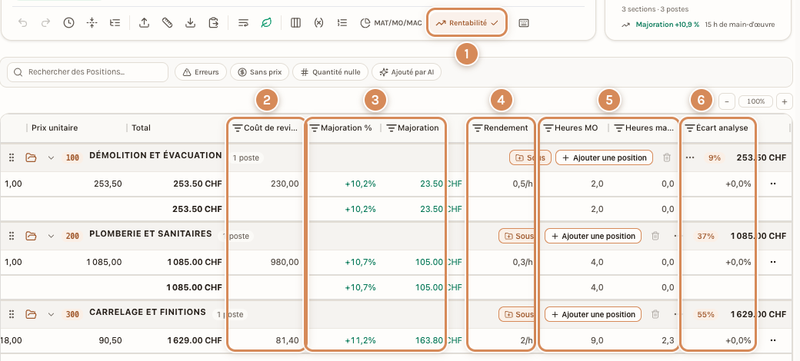Viewport: 800px width, 361px height.
Task: Click the Total column header
Action: pos(141,128)
